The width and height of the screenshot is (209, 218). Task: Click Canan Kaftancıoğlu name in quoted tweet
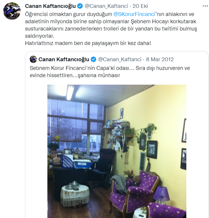(64, 59)
